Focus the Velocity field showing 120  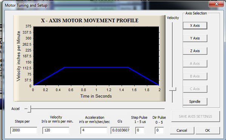coord(56,130)
